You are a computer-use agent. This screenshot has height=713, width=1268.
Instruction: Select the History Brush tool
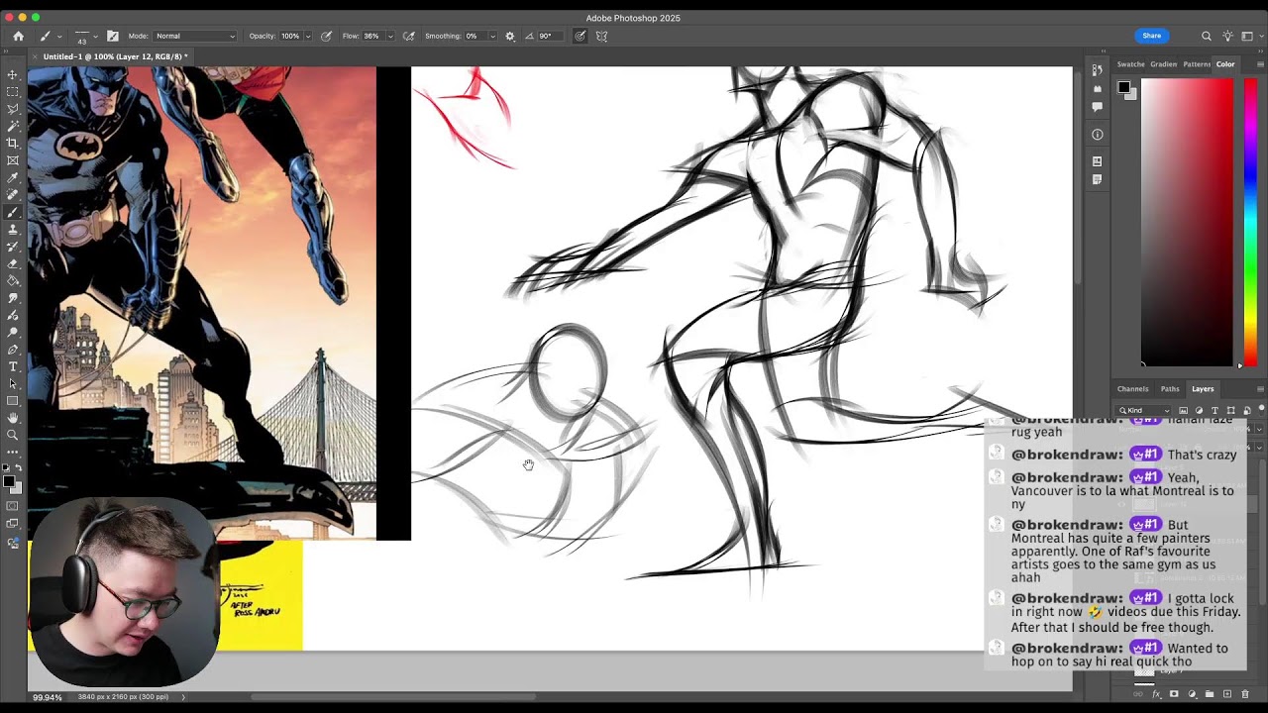click(13, 247)
